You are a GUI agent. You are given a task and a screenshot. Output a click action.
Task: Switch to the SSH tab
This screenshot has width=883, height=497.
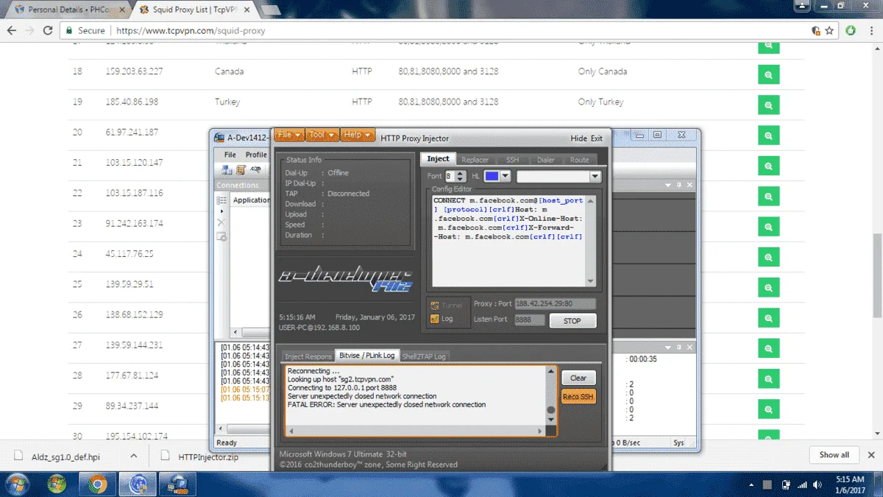tap(512, 160)
